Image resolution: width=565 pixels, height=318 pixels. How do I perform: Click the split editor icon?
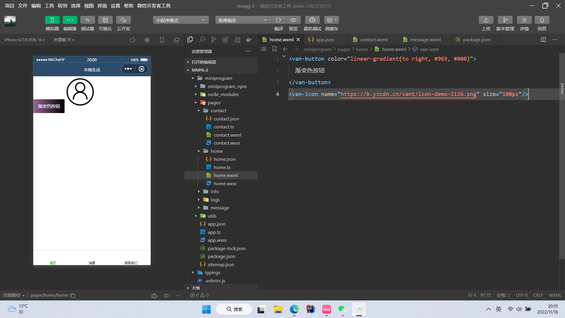pos(543,39)
